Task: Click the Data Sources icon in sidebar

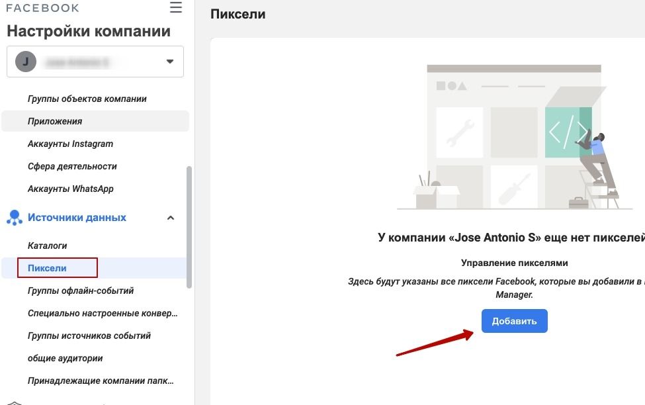Action: coord(14,218)
